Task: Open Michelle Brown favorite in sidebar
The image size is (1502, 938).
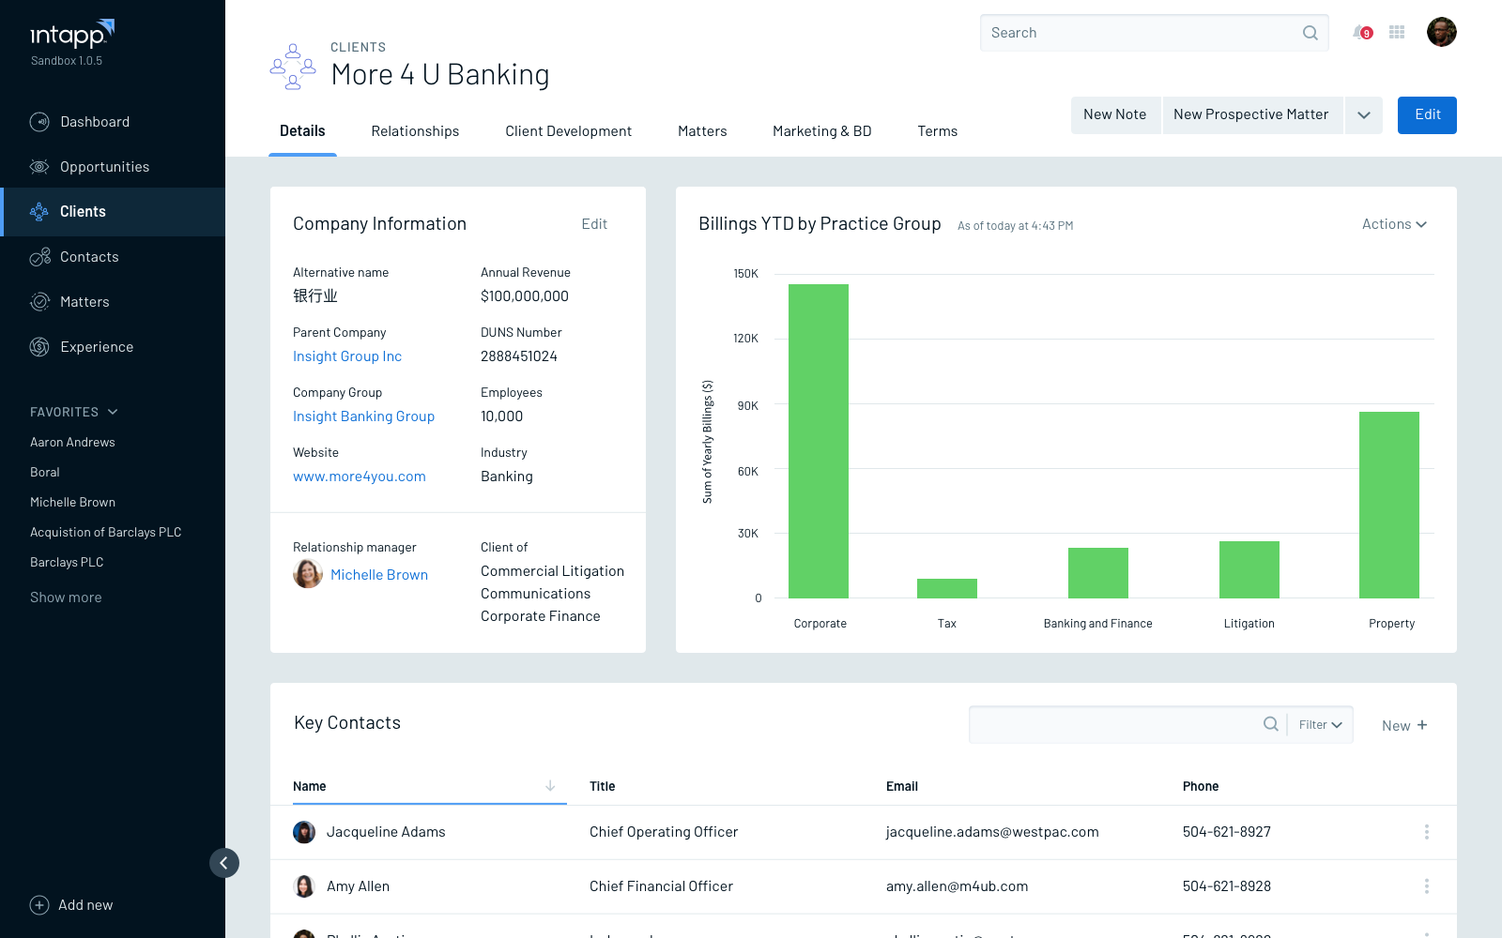Action: [x=72, y=503]
